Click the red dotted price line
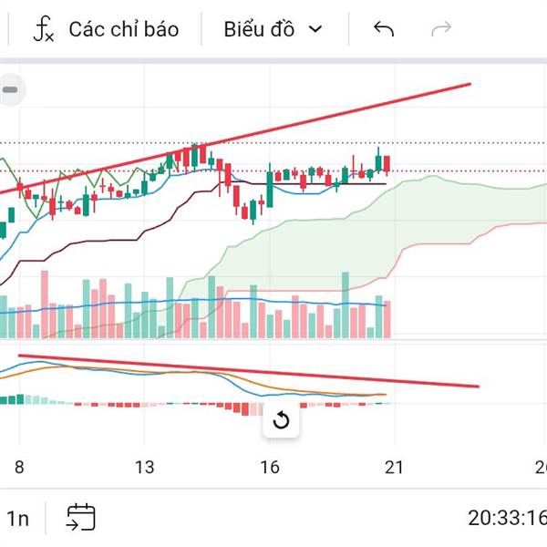Viewport: 547px width, 547px height. click(474, 170)
